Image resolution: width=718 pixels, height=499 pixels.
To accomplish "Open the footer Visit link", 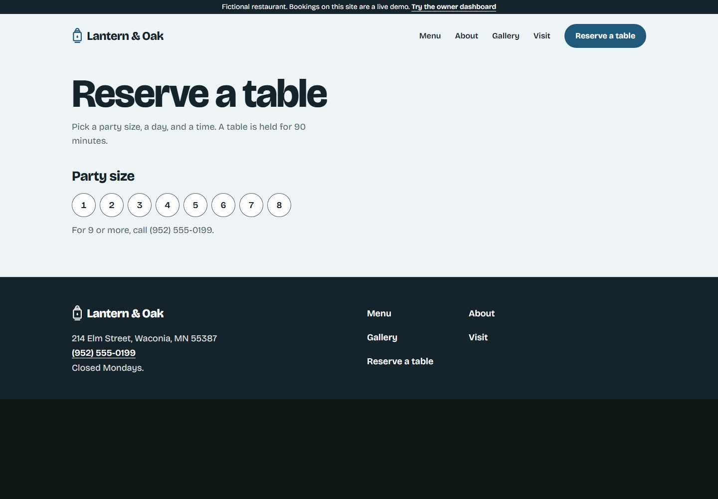I will pos(478,337).
